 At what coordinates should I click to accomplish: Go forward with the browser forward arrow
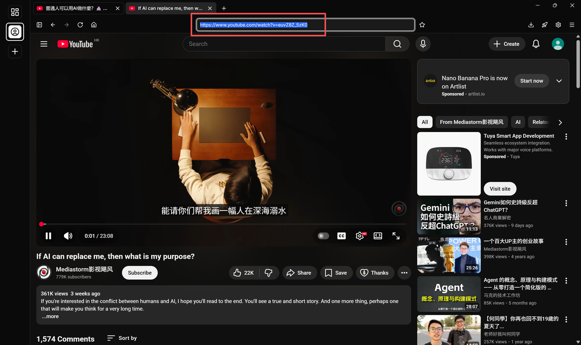pyautogui.click(x=67, y=25)
